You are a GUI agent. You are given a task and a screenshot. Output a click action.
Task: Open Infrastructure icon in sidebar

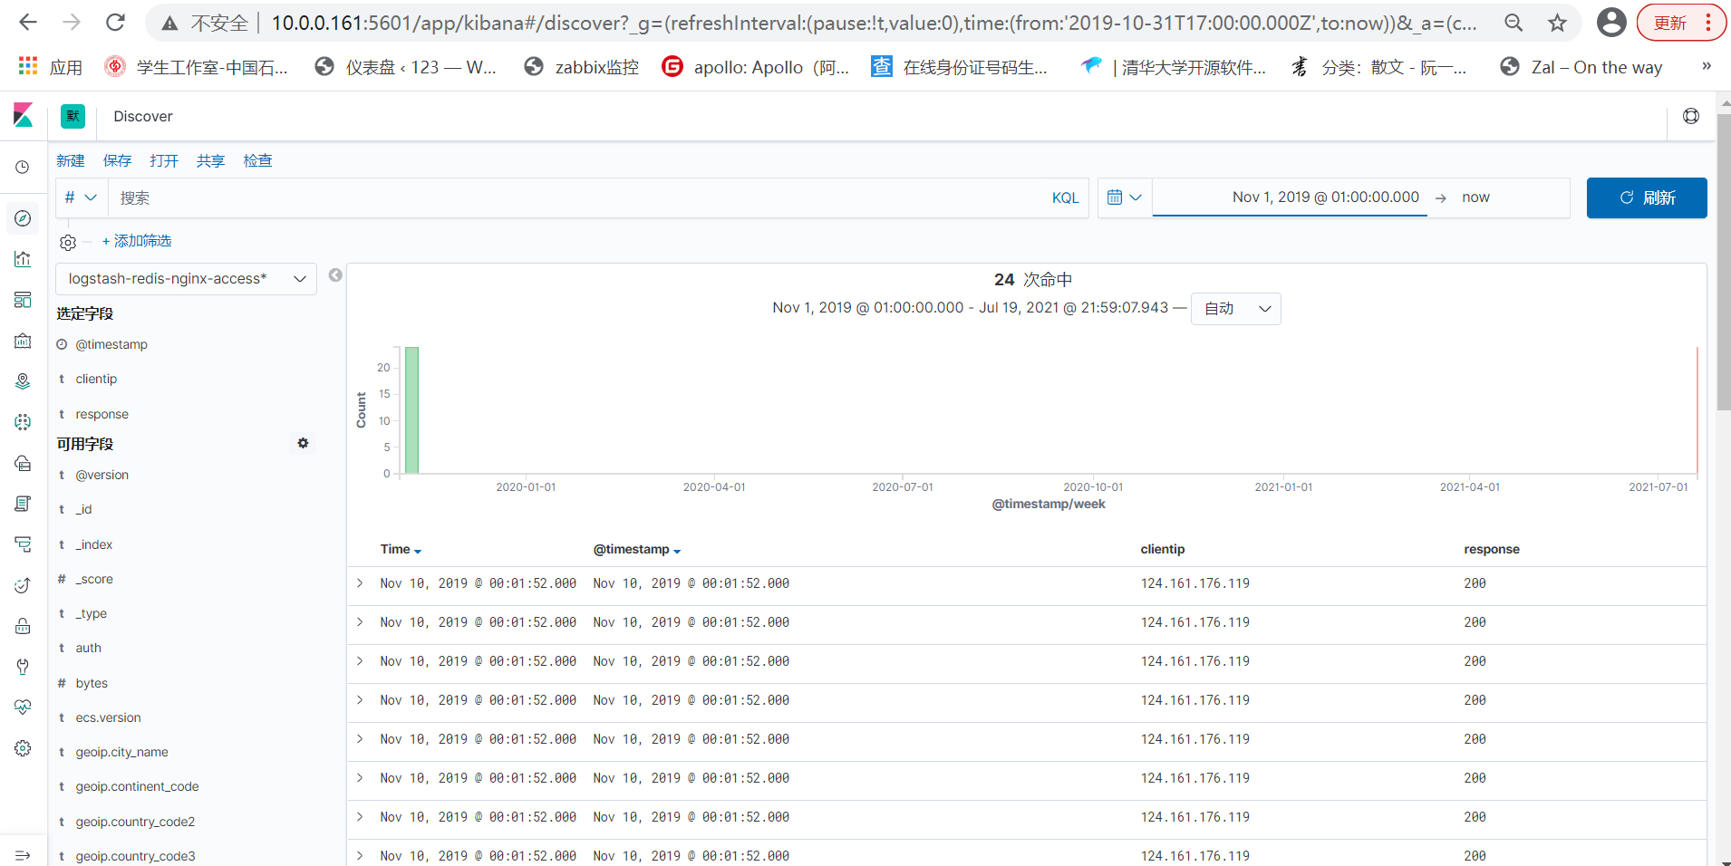click(23, 463)
